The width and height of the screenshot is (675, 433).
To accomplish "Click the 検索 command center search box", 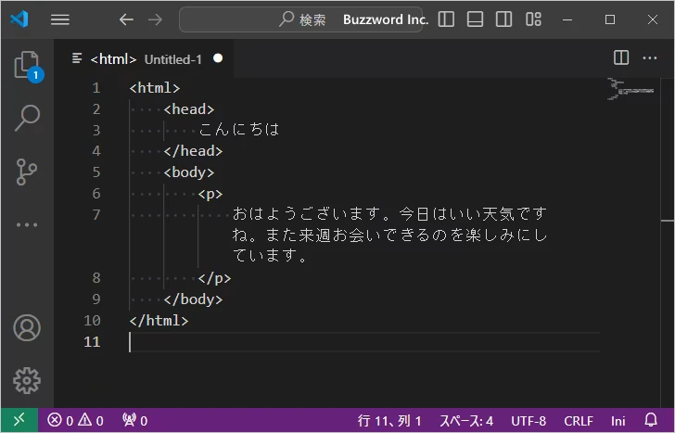I will tap(301, 19).
